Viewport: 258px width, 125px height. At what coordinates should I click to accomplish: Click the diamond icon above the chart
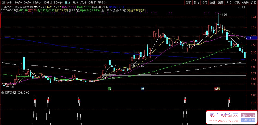239,7
